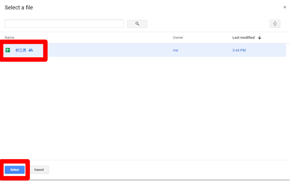Select the 献立表 spreadsheet file name
The width and height of the screenshot is (290, 181).
[x=21, y=50]
